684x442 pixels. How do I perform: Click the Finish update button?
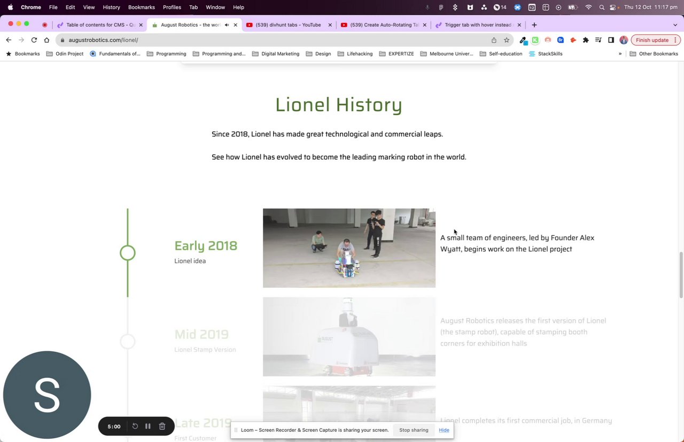656,40
